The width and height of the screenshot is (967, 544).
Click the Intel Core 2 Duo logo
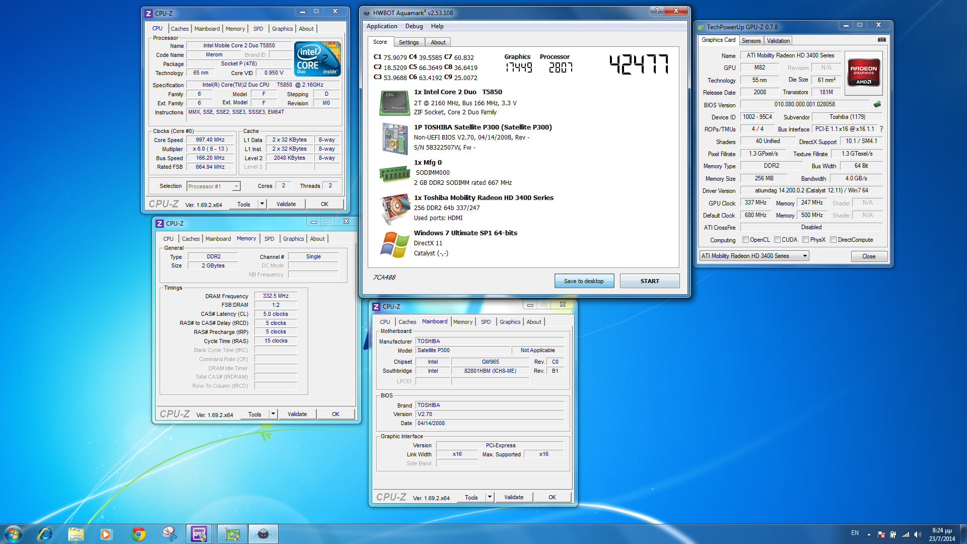tap(317, 59)
